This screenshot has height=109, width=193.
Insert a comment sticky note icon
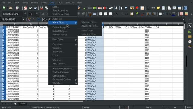(158, 8)
